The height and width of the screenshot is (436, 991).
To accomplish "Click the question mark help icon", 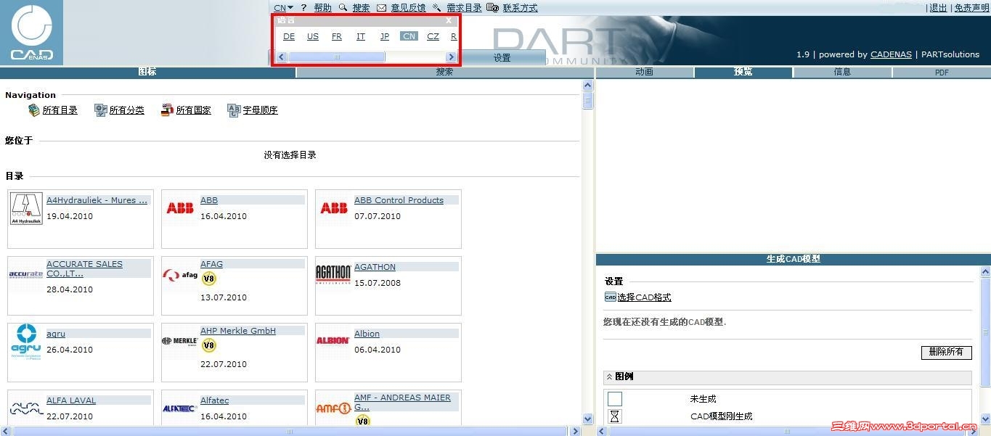I will [x=304, y=8].
